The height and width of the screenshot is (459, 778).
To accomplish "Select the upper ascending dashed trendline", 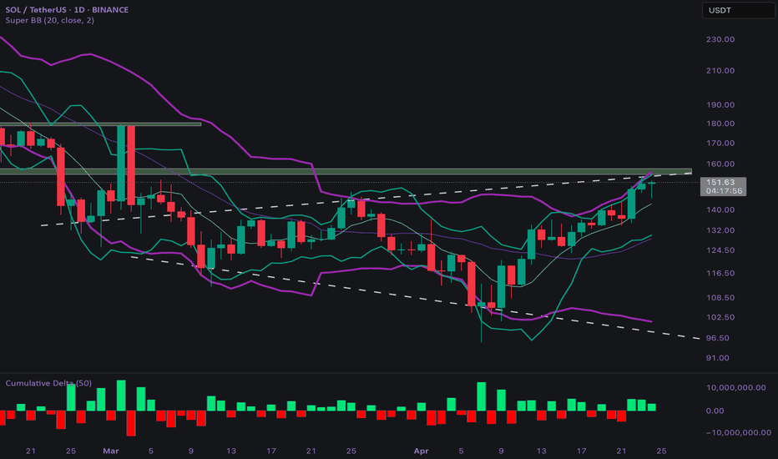I will pos(366,199).
